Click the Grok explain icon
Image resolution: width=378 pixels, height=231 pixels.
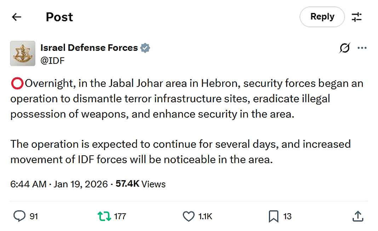click(344, 48)
